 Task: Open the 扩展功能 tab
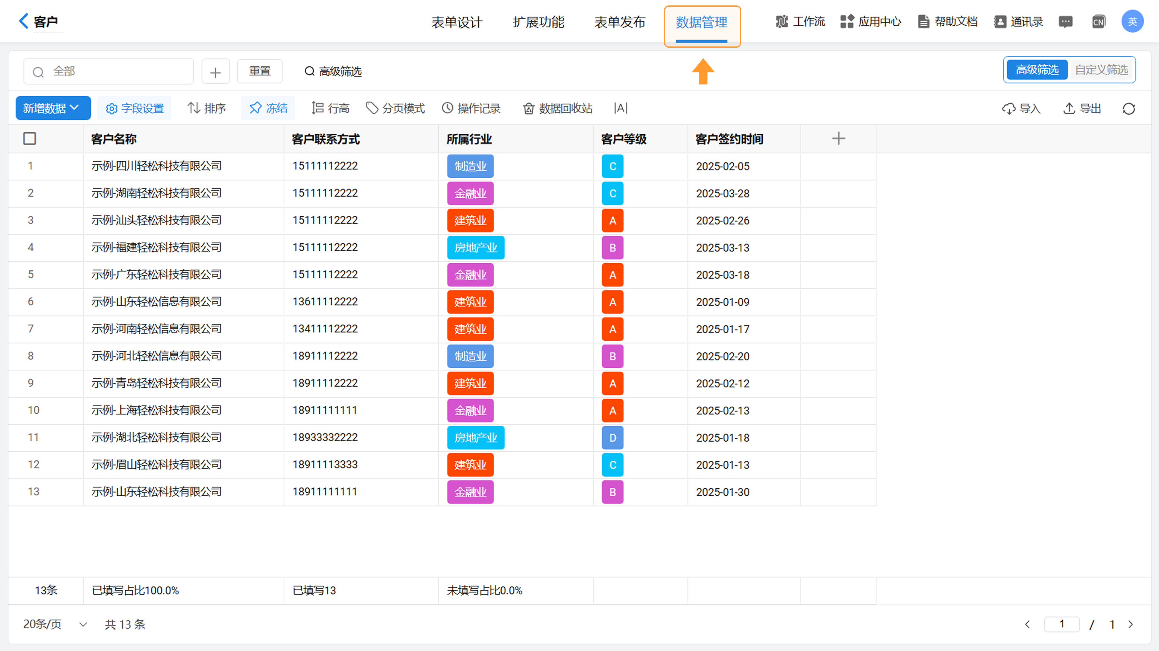pos(538,22)
